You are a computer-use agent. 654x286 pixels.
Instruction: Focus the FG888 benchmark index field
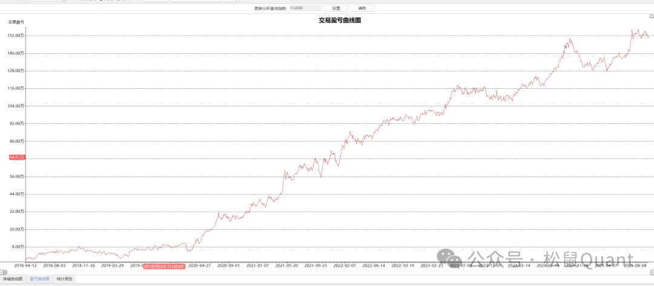coord(305,8)
